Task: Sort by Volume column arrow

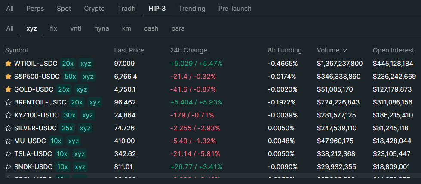Action: [x=345, y=50]
